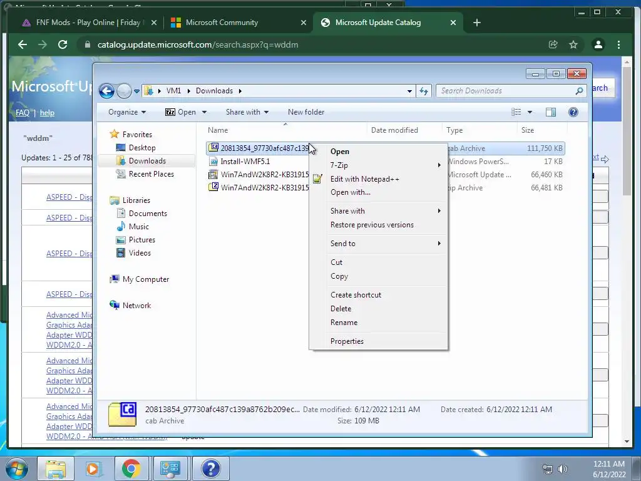
Task: Open Properties from context menu
Action: (x=347, y=341)
